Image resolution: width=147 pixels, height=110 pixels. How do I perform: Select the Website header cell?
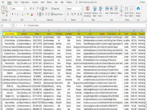coord(24,34)
